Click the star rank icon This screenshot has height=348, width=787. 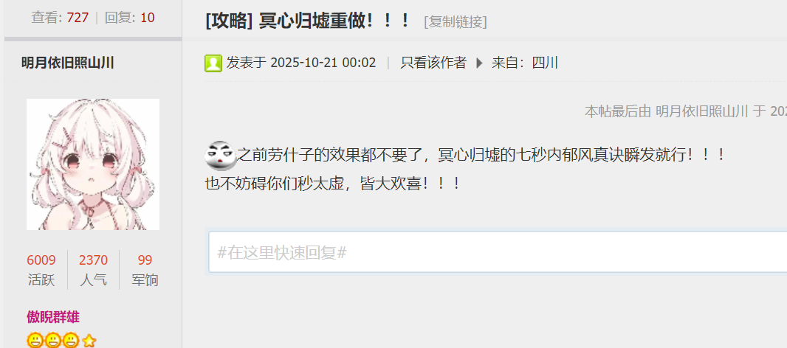click(x=89, y=341)
